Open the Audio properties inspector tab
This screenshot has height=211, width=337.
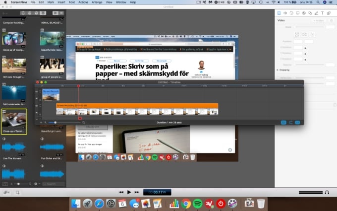tap(285, 13)
